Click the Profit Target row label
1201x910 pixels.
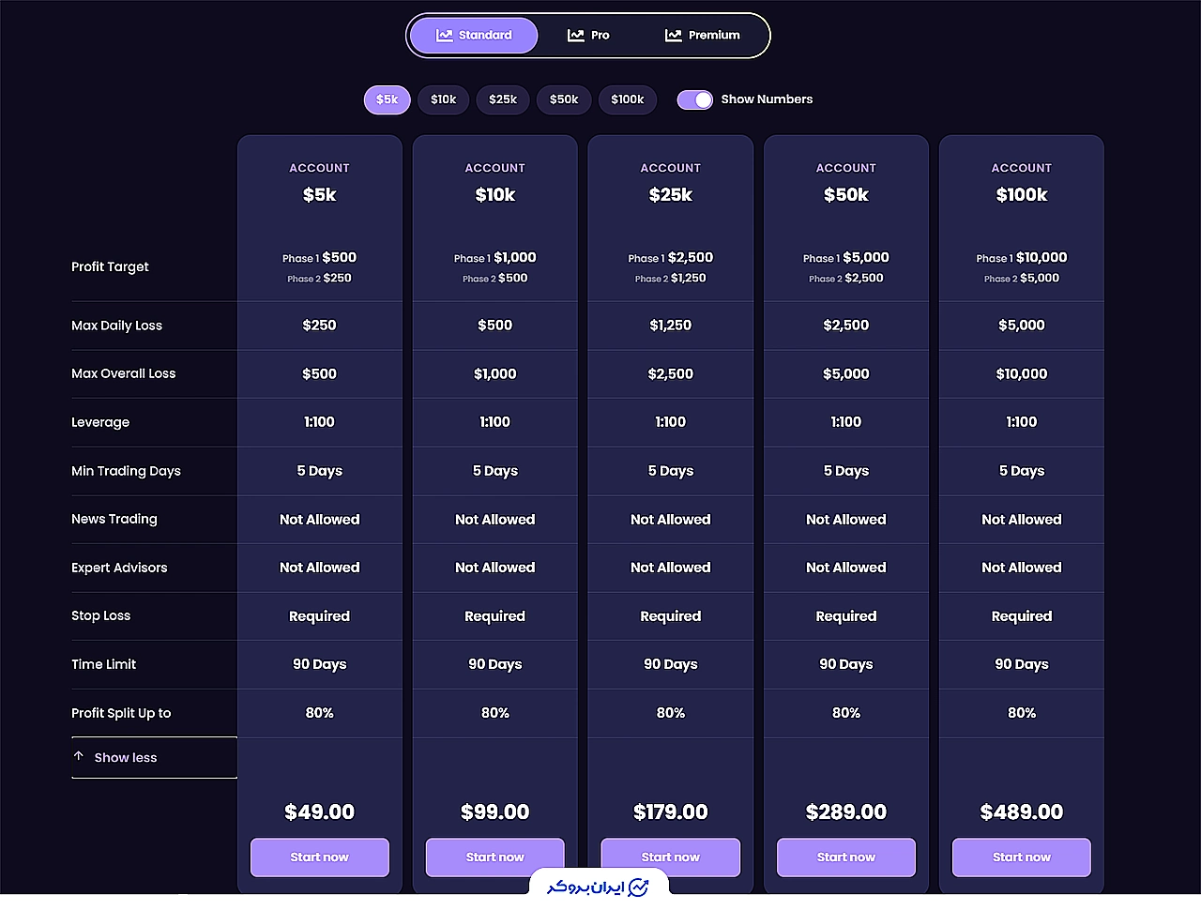(110, 266)
